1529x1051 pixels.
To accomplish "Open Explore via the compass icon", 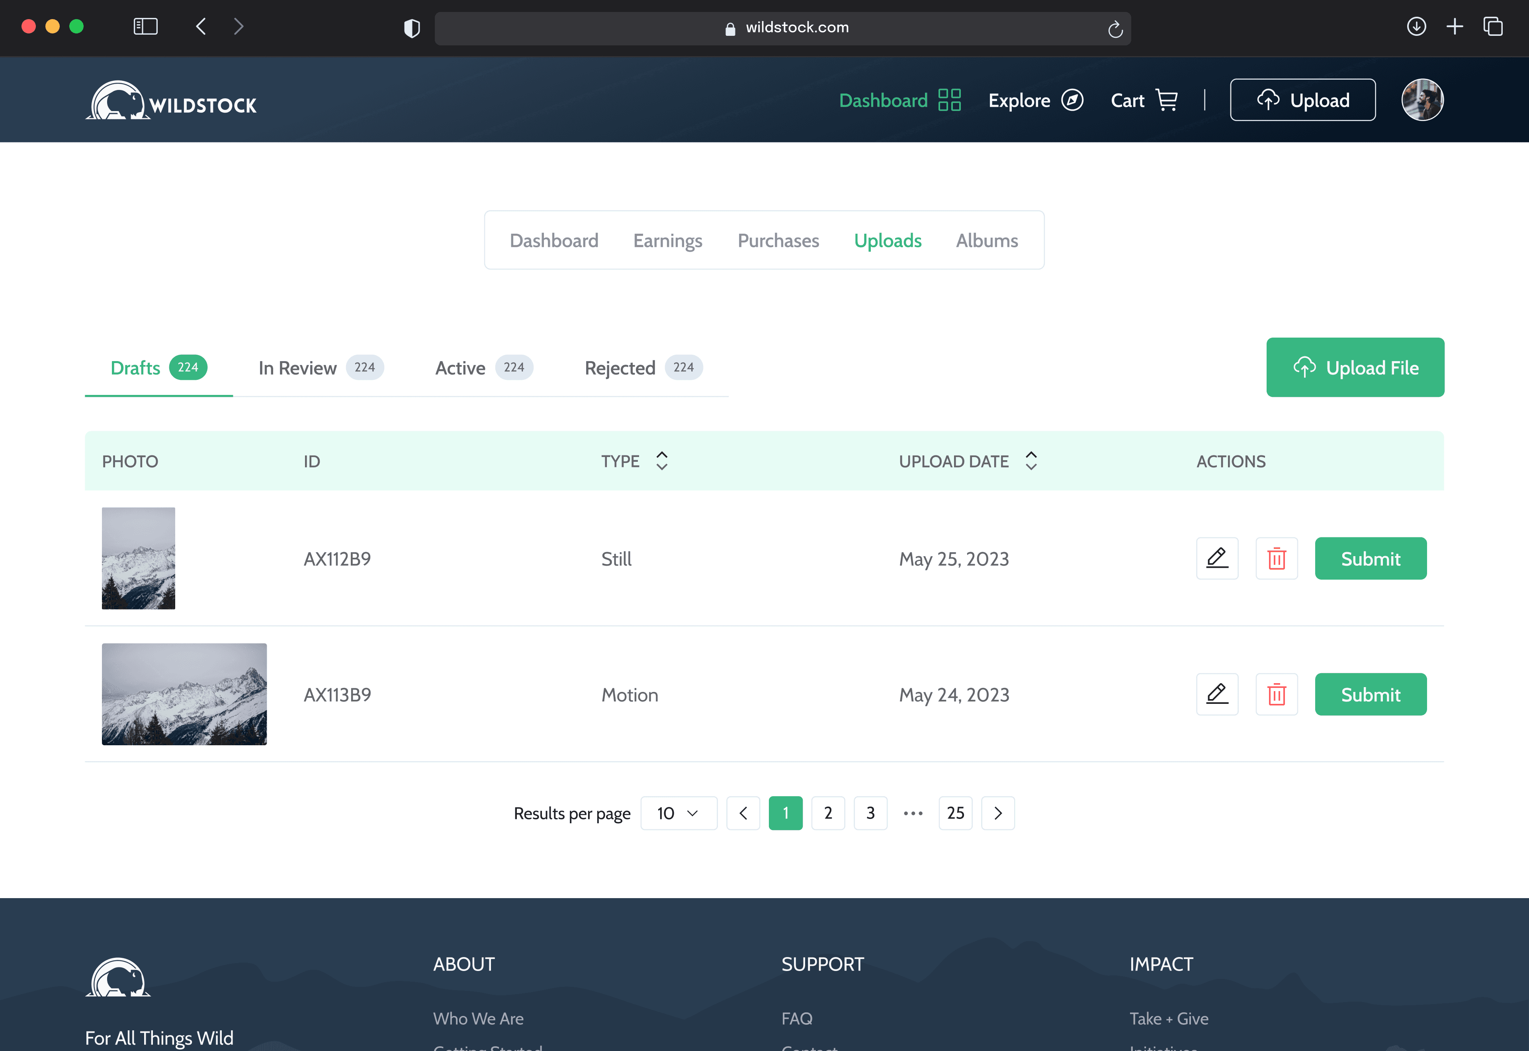I will tap(1072, 100).
